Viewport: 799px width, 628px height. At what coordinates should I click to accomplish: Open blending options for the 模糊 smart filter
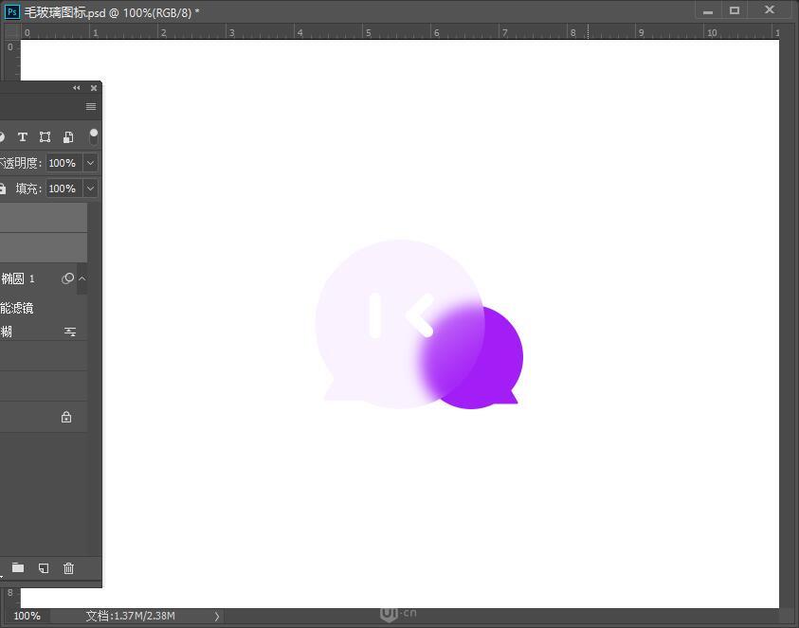69,332
